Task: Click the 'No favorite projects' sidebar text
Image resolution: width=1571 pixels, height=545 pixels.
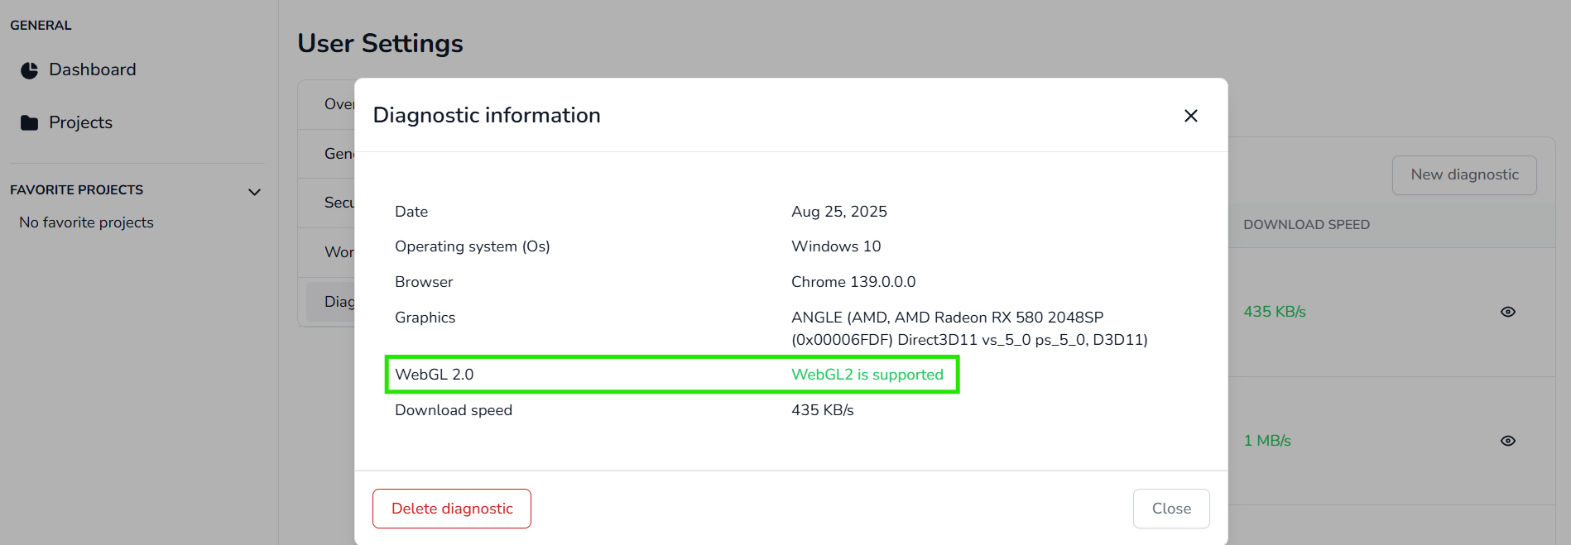Action: coord(86,222)
